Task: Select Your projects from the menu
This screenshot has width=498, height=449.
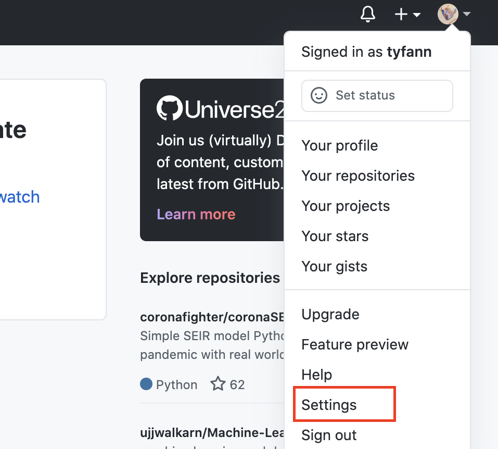Action: point(346,206)
